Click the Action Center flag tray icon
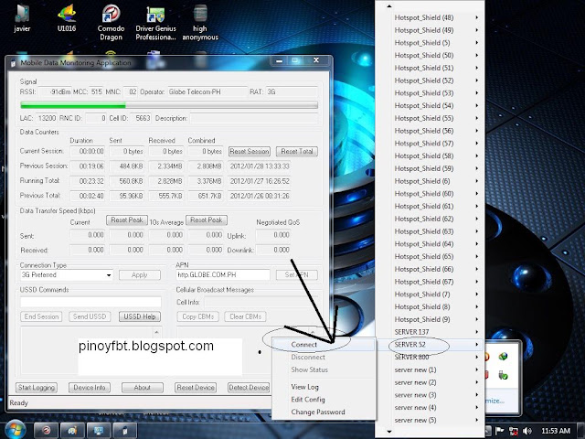The height and width of the screenshot is (439, 585). [x=500, y=431]
